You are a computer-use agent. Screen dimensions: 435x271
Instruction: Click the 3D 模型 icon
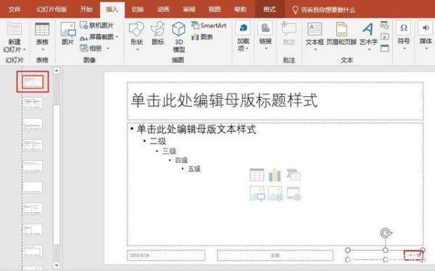pos(179,29)
